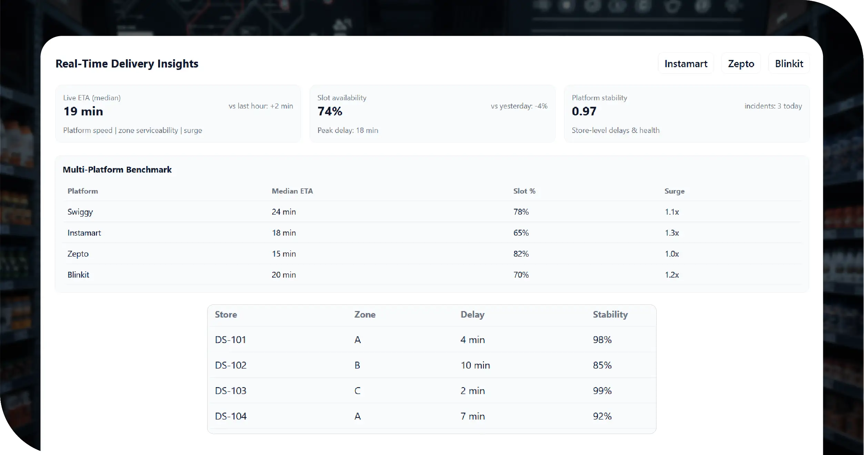Select the Swiggy row in benchmark table

point(80,212)
